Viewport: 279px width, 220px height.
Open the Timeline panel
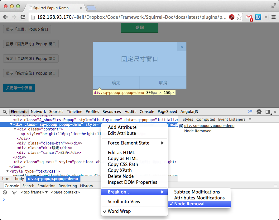[75, 112]
